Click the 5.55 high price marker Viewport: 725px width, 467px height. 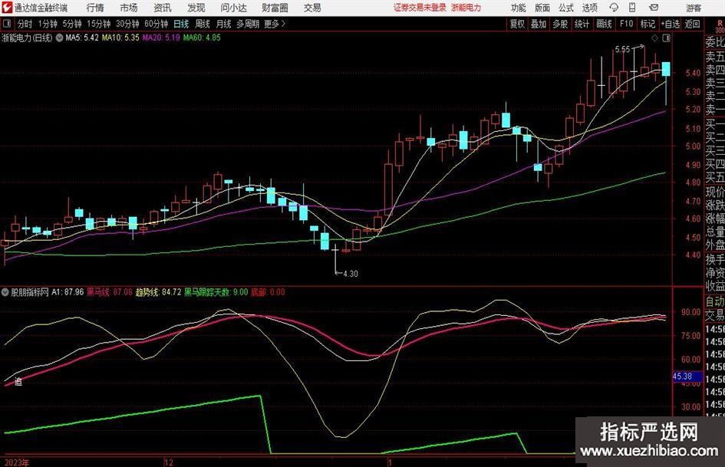[x=622, y=49]
